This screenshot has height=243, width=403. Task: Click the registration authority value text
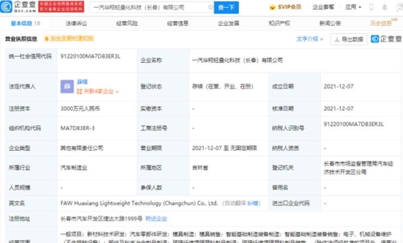pyautogui.click(x=358, y=168)
